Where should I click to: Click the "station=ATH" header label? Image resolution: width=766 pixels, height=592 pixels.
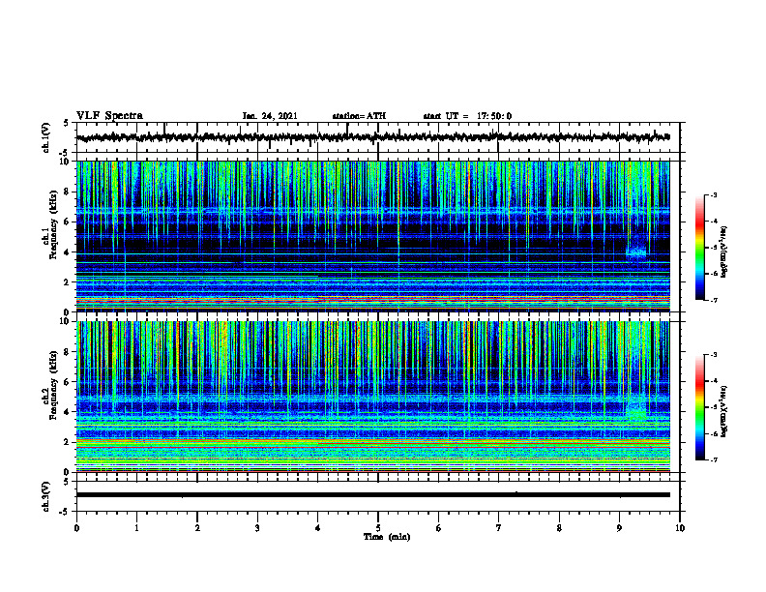[x=359, y=116]
